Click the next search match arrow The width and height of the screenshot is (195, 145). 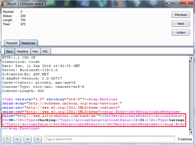37,139
